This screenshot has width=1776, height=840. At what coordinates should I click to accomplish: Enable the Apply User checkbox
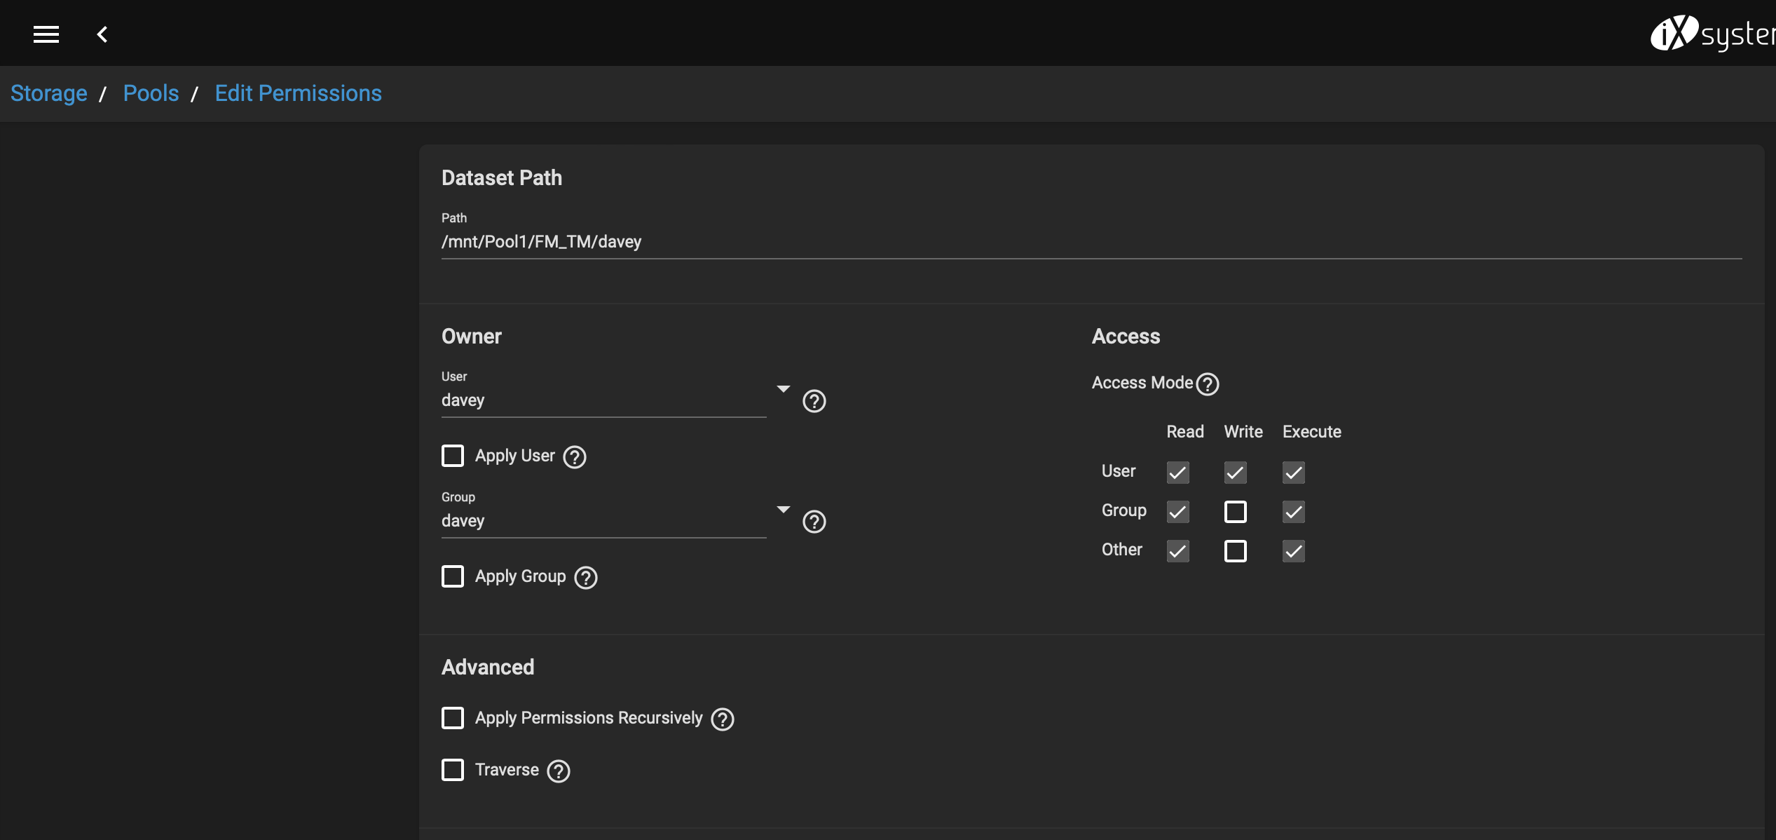tap(453, 456)
